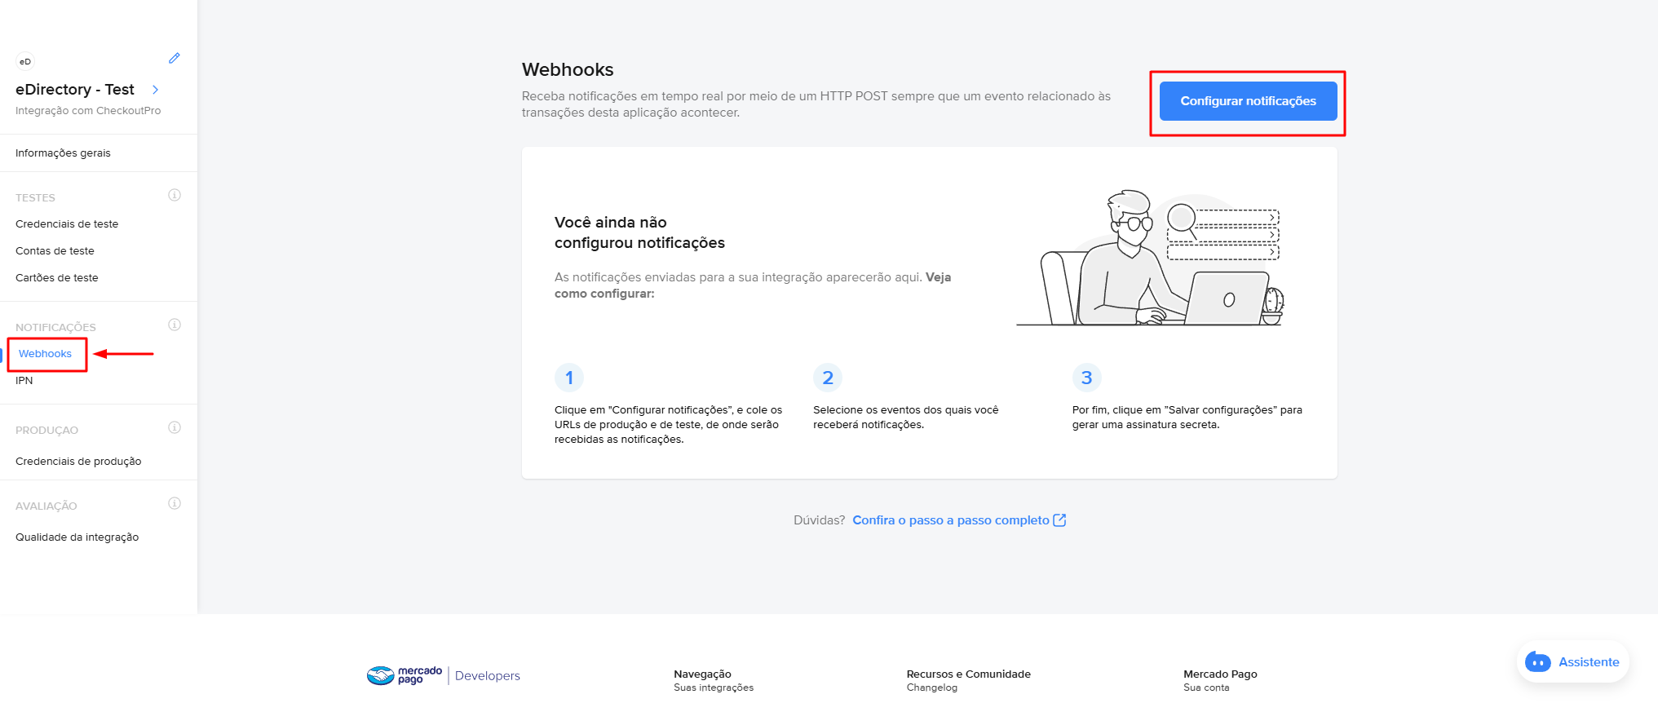
Task: Click the Navegação footer heading
Action: click(702, 674)
